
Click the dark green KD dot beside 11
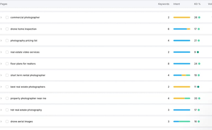coord(198,87)
